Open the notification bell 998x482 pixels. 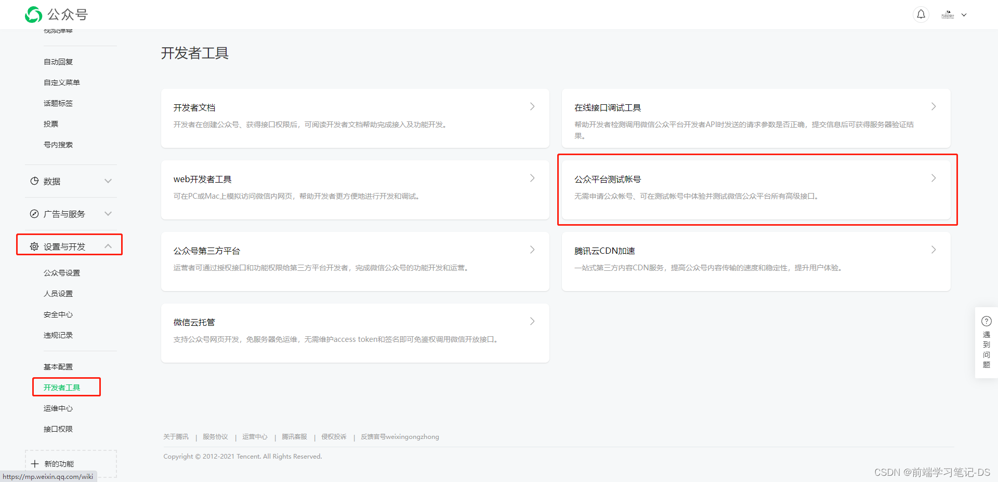click(921, 15)
